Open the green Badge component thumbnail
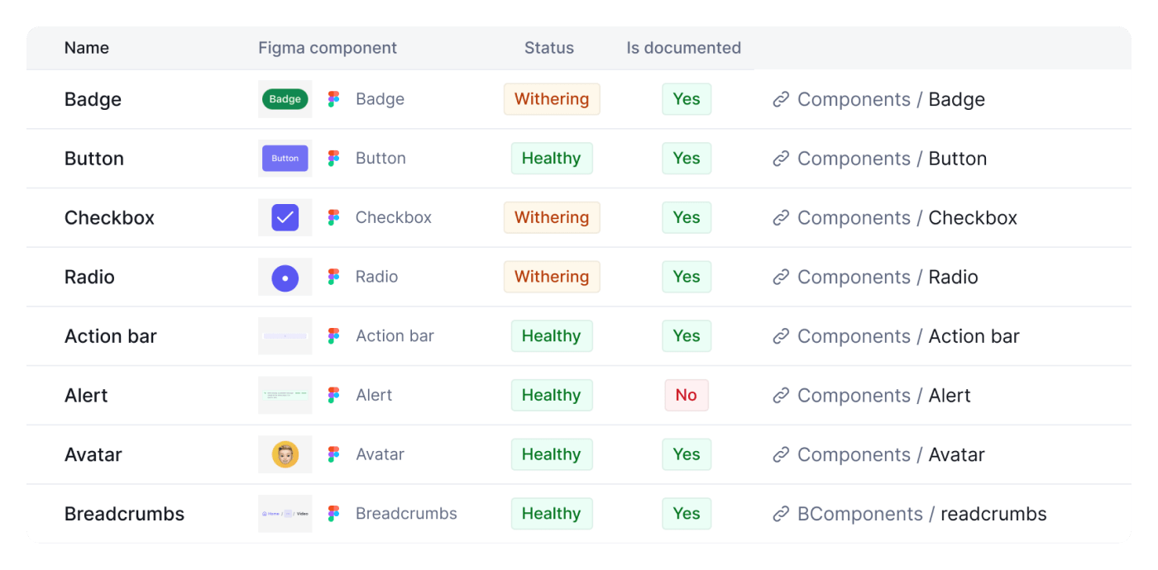The width and height of the screenshot is (1158, 570). tap(285, 99)
